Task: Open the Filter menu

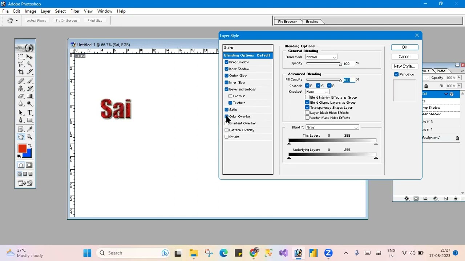Action: pos(75,11)
